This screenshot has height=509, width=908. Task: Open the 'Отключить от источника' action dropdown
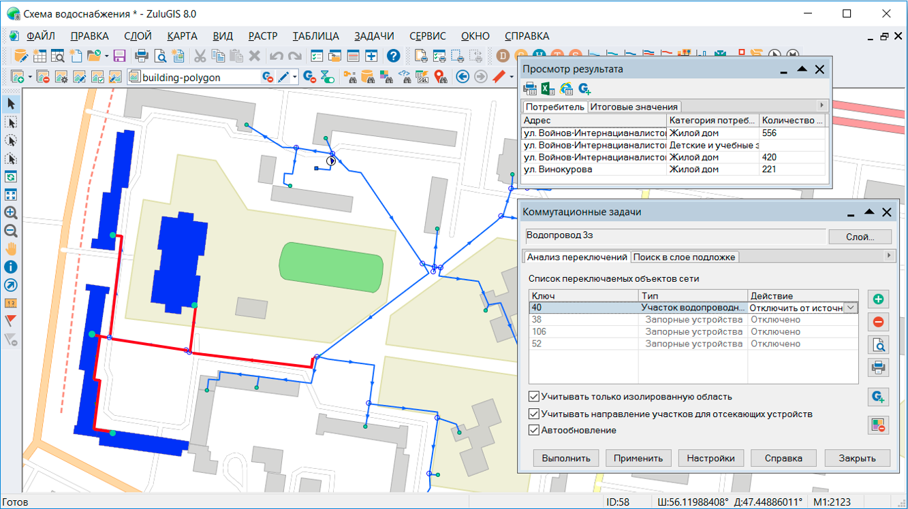tap(851, 308)
